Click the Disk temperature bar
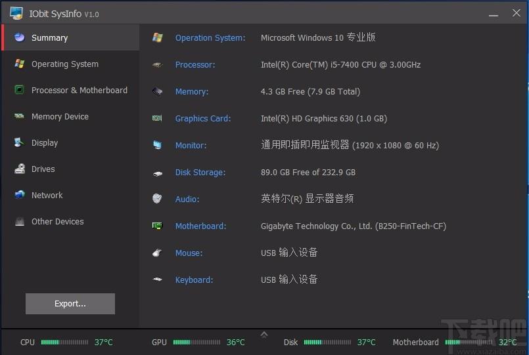Screen dimensions: 529x355 coord(327,342)
